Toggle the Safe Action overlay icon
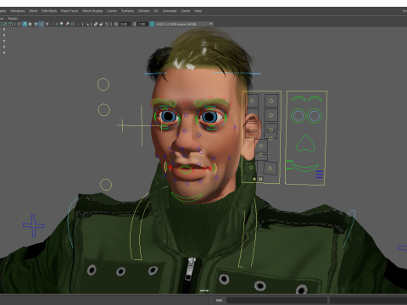407x305 pixels. pyautogui.click(x=5, y=24)
